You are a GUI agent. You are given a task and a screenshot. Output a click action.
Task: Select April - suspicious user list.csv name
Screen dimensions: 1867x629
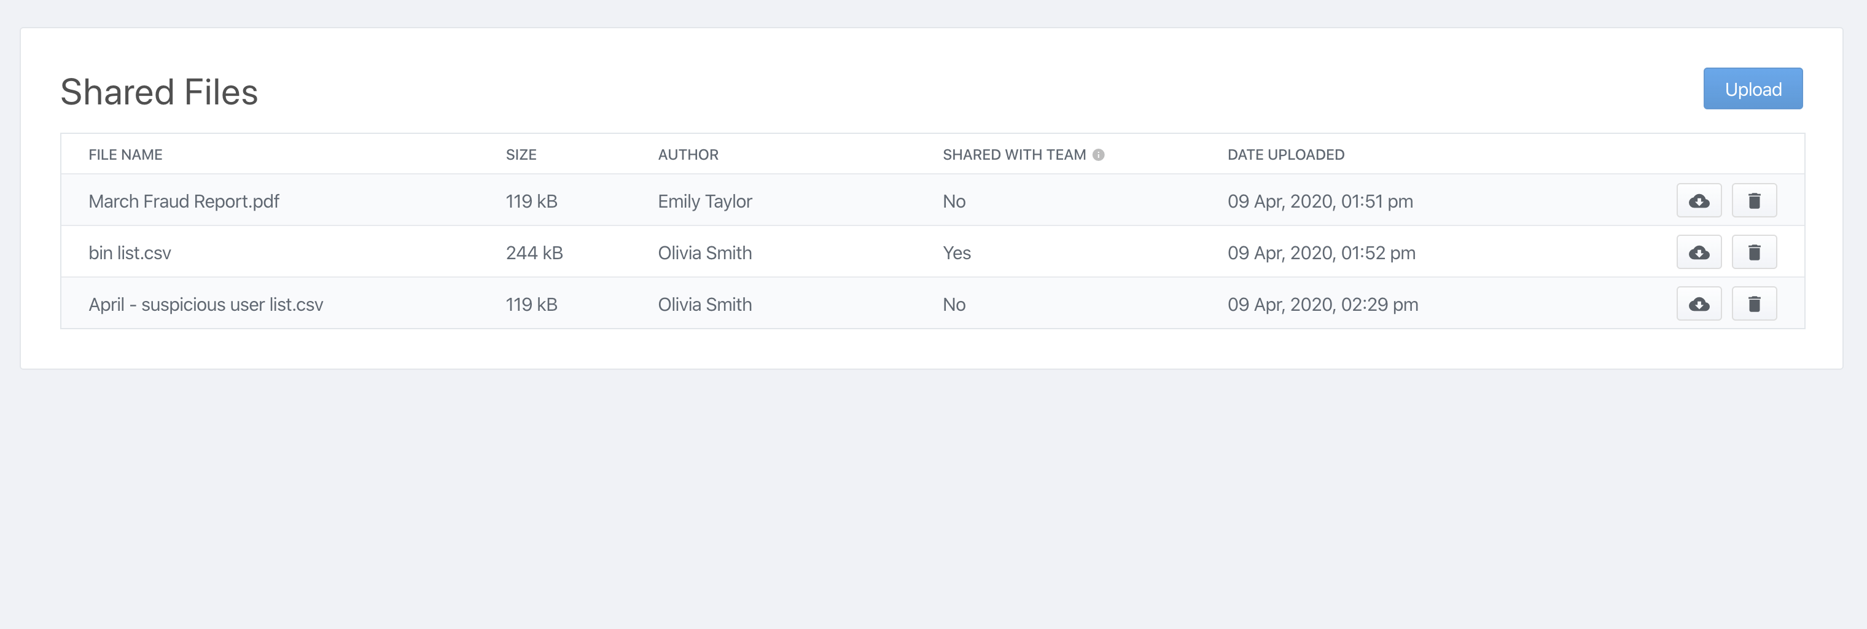point(206,304)
